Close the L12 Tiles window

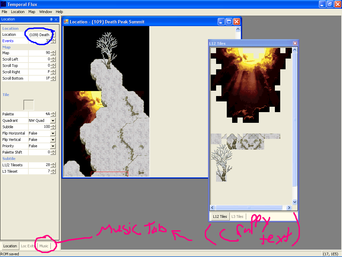click(x=295, y=44)
